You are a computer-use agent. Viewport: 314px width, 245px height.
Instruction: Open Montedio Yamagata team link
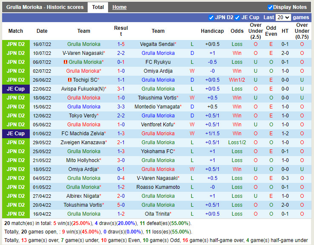tap(157, 107)
